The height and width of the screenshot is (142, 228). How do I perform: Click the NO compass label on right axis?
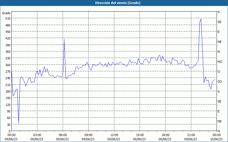[220, 62]
